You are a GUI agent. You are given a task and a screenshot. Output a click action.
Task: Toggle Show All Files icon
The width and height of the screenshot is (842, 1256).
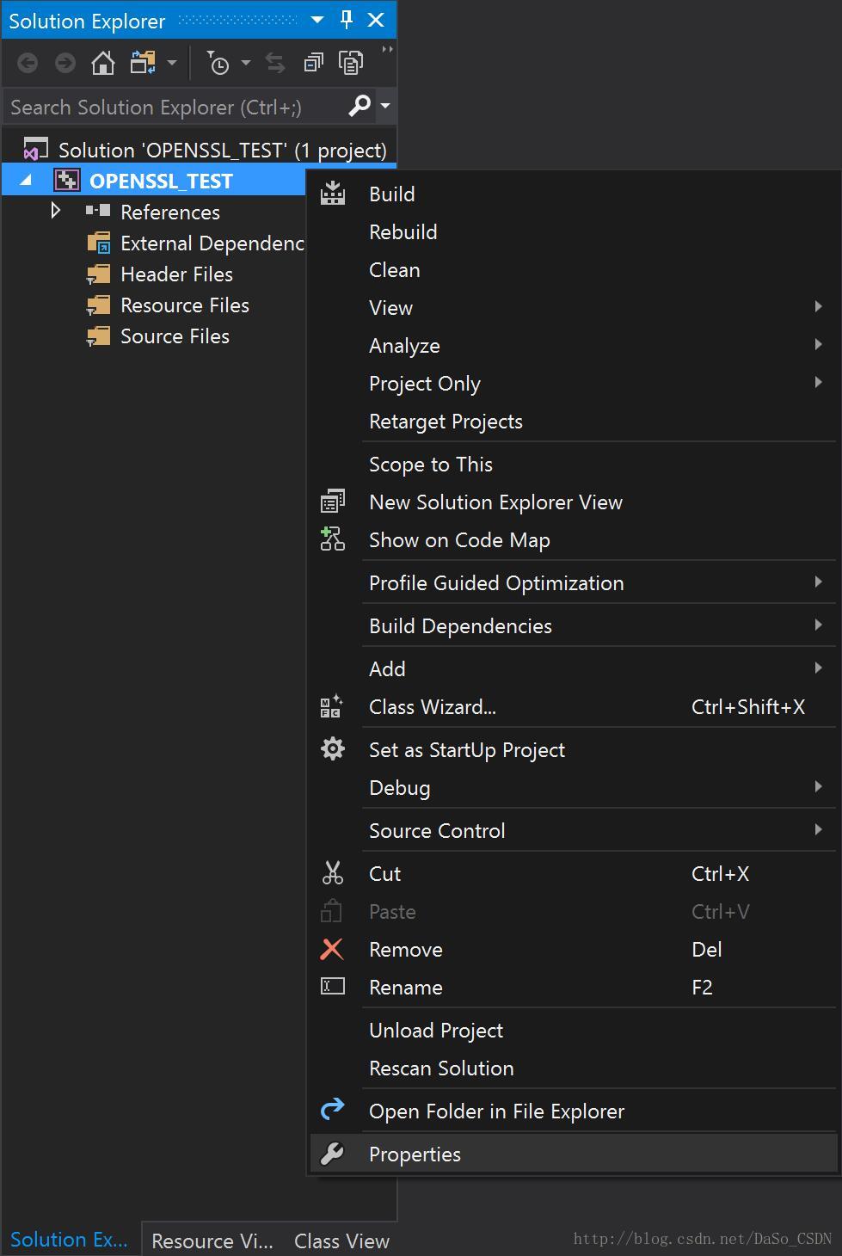(x=351, y=63)
